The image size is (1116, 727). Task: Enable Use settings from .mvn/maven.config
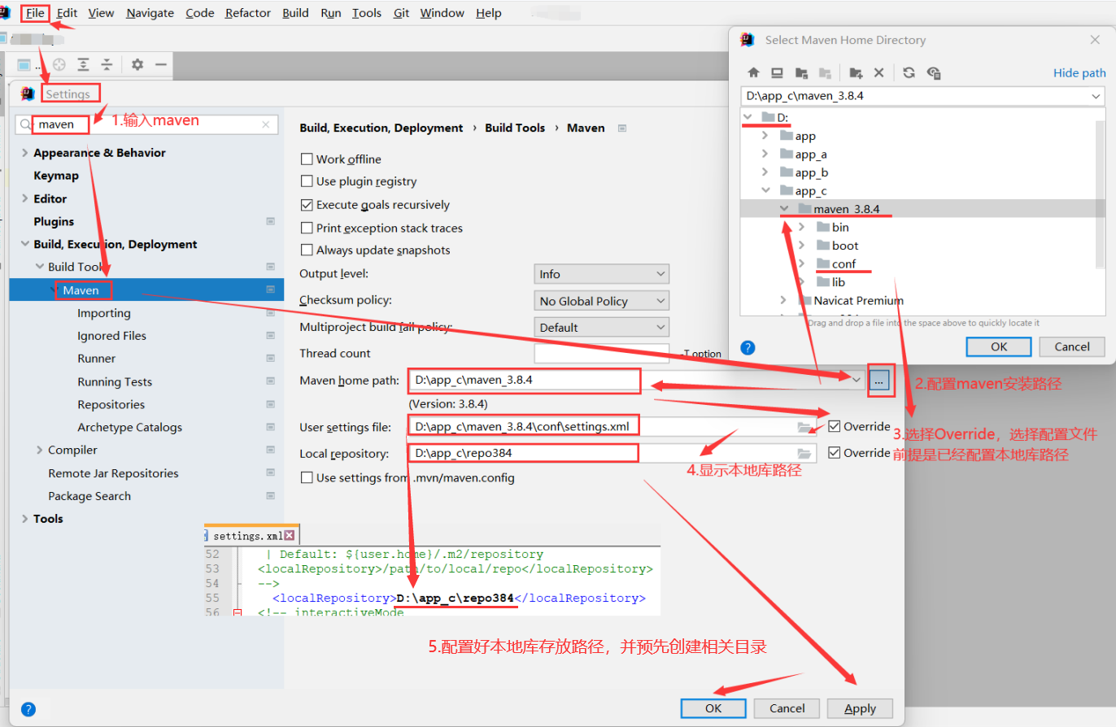[307, 477]
